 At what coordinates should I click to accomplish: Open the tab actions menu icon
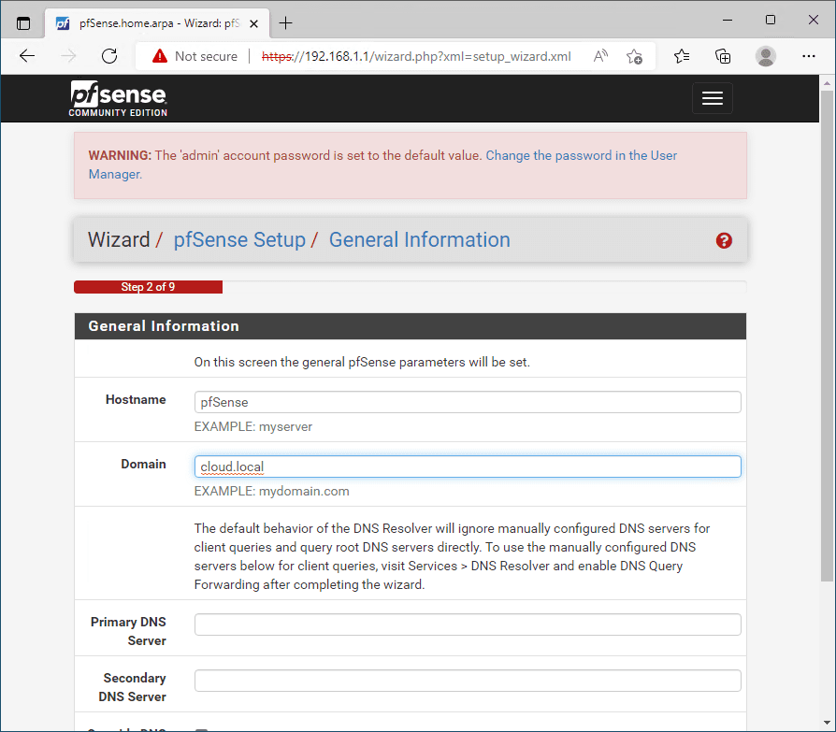point(23,23)
